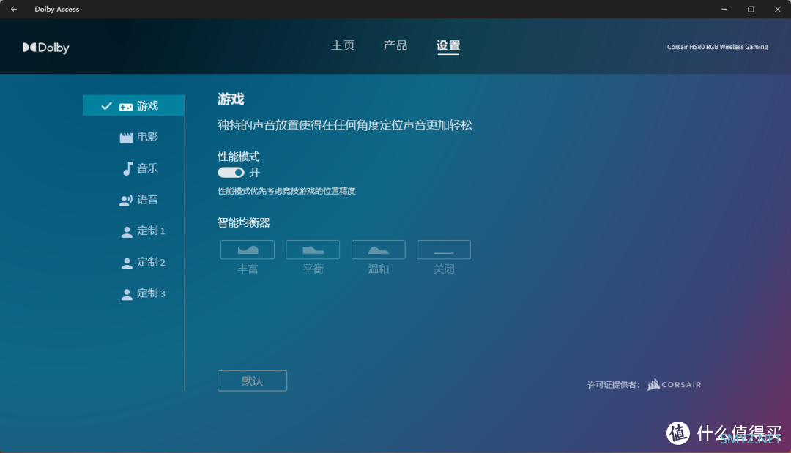Switch to the 设置 tab
Viewport: 791px width, 453px height.
point(448,46)
